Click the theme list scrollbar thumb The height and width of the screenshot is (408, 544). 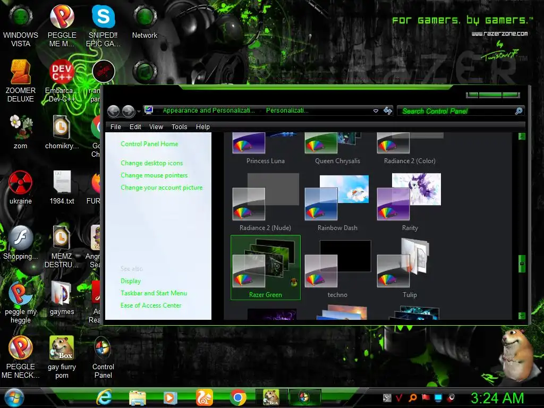[x=522, y=265]
